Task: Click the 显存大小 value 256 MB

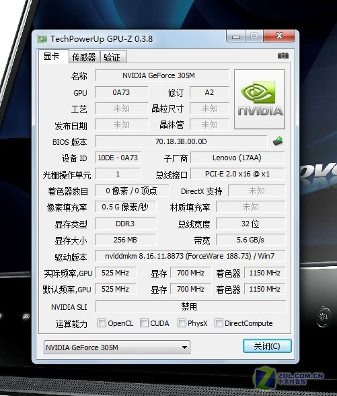Action: coord(125,240)
